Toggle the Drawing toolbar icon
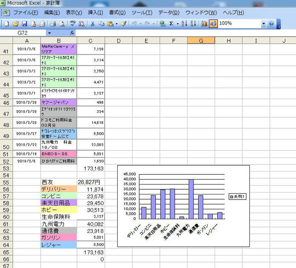 (213, 24)
